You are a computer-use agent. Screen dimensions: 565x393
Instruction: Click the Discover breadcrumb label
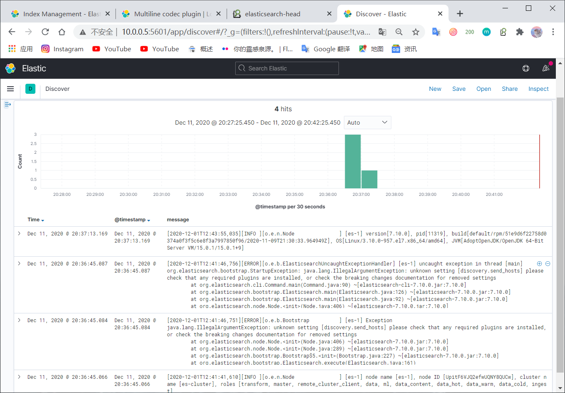click(57, 89)
